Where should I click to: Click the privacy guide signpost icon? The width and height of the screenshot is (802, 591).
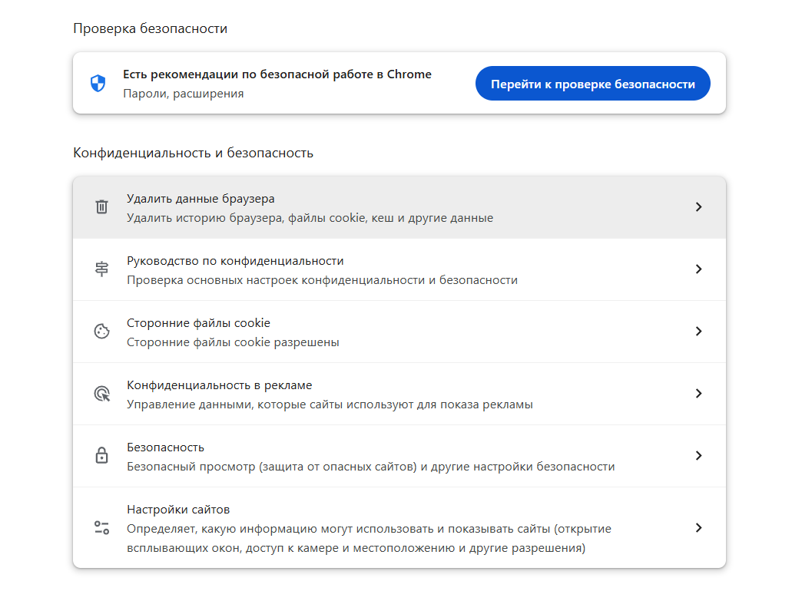(x=101, y=269)
